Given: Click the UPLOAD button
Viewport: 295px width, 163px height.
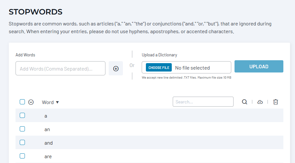Looking at the screenshot, I should click(x=259, y=66).
